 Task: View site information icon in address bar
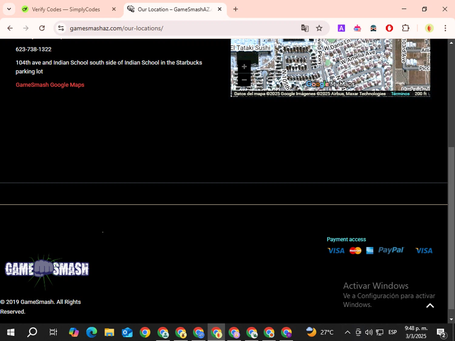point(61,28)
